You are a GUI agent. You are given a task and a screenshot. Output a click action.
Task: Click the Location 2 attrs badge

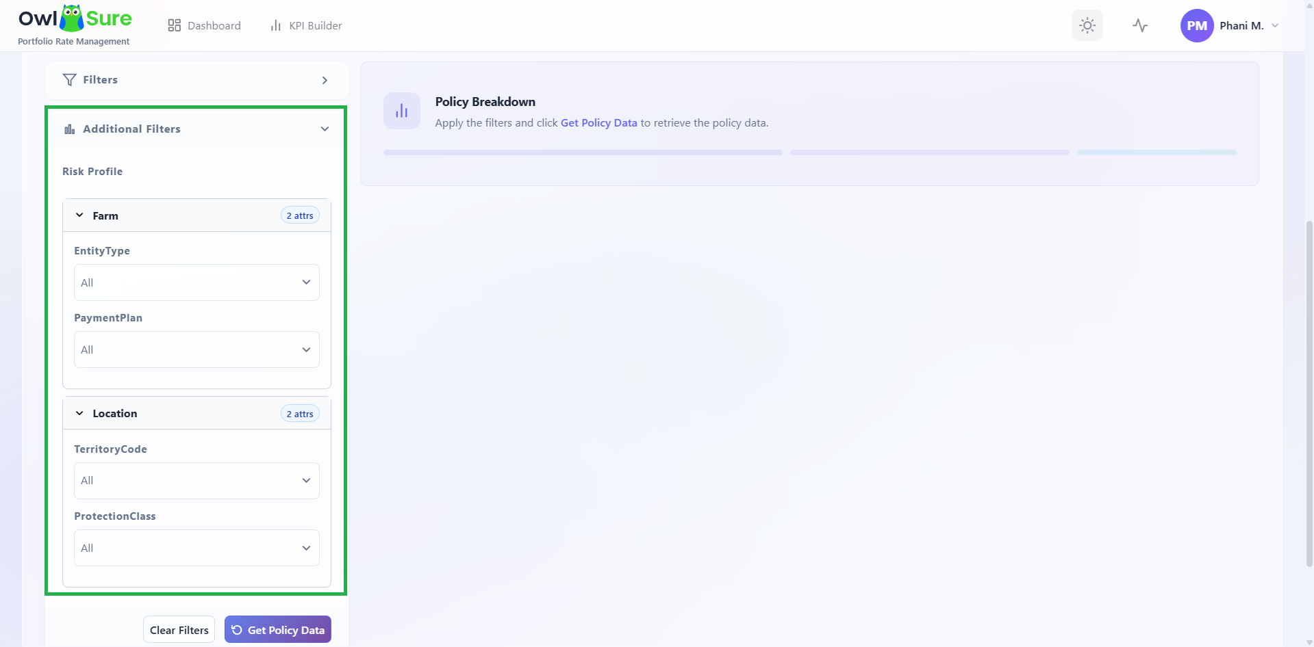300,414
